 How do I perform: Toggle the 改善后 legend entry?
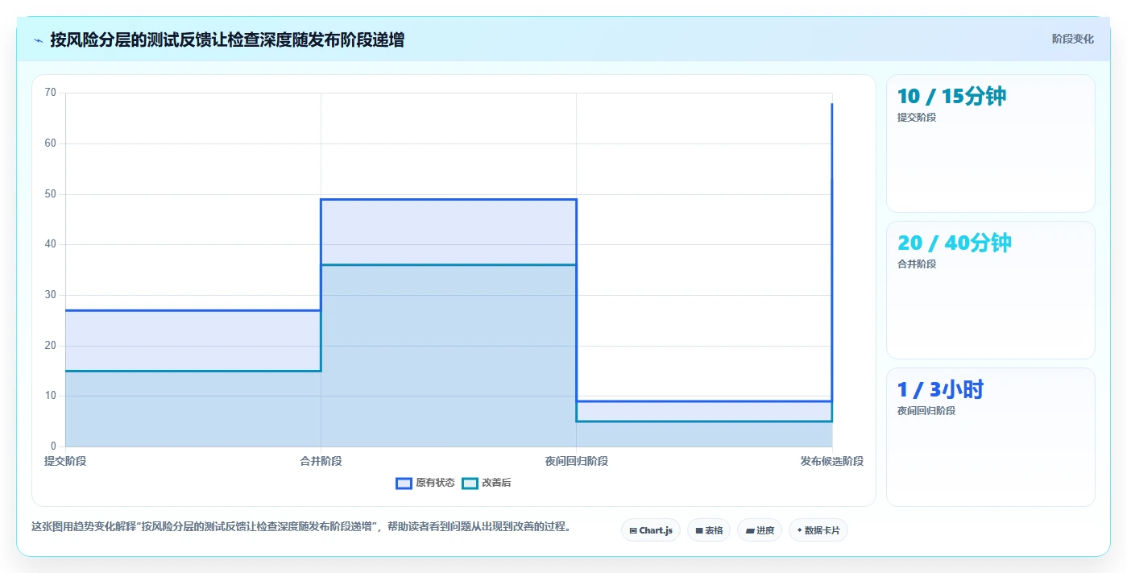487,483
